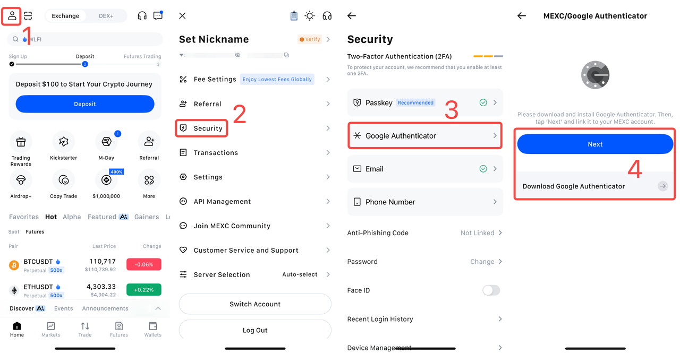This screenshot has width=680, height=353.
Task: Open the Trading Rewards gift icon
Action: [x=21, y=142]
